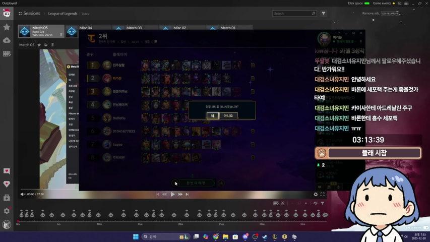The width and height of the screenshot is (430, 242).
Task: Open the premium diamond icon in sidebar
Action: [x=7, y=184]
